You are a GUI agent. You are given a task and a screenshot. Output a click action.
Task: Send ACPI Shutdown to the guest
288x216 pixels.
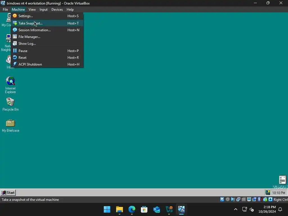pyautogui.click(x=47, y=64)
